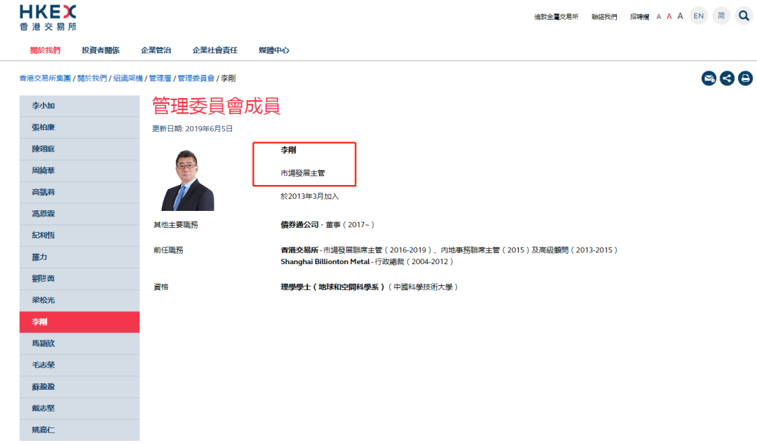Select 李小加 in sidebar
The width and height of the screenshot is (757, 445).
pos(80,106)
